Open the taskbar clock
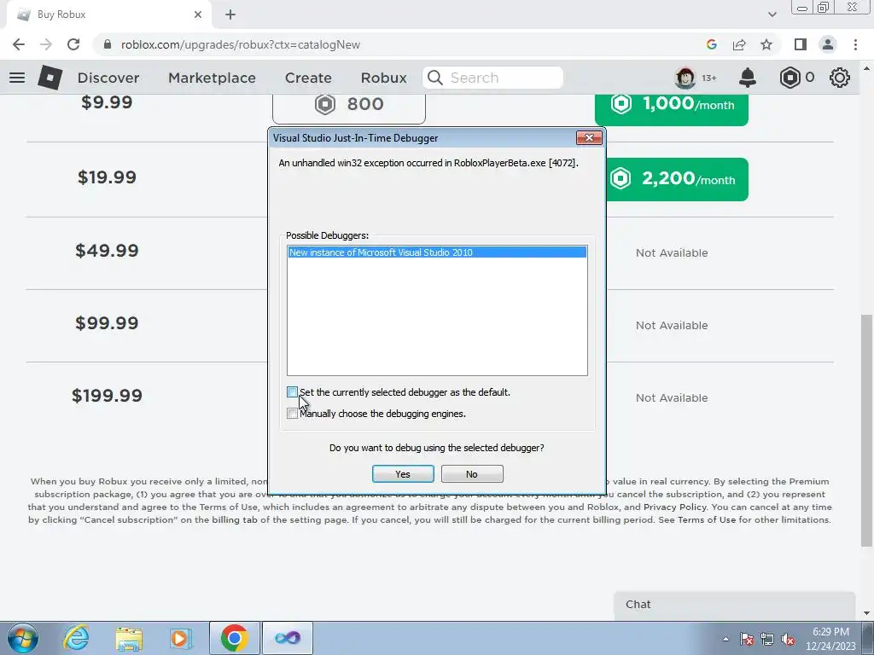Viewport: 874px width, 655px height. pos(830,639)
